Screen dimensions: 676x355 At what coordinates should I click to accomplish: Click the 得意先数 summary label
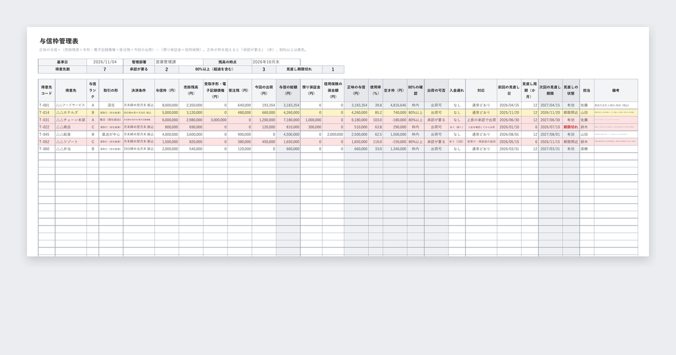pyautogui.click(x=63, y=69)
